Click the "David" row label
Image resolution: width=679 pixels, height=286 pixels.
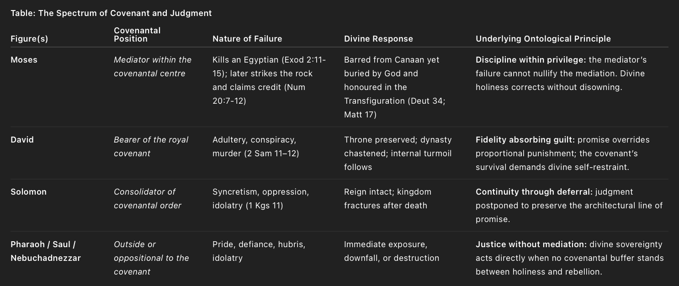[22, 140]
